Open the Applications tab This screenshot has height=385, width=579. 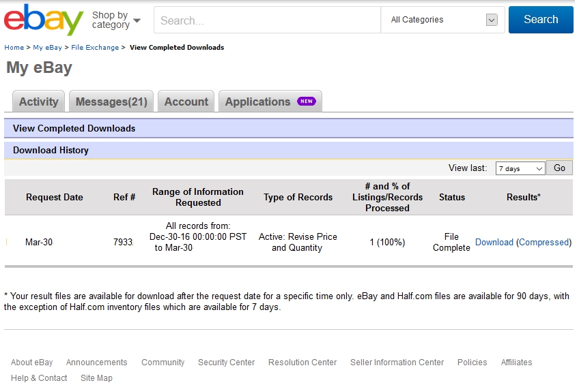[270, 102]
